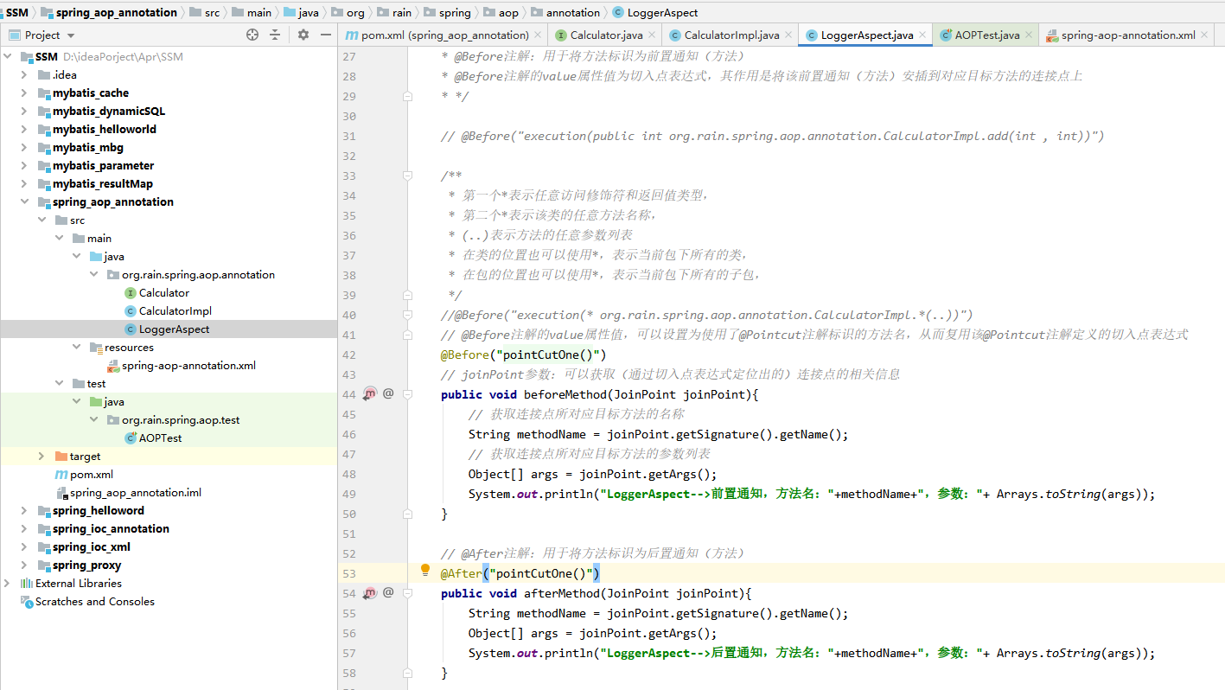Click the Scratches and Consoles icon
1225x690 pixels.
point(27,602)
